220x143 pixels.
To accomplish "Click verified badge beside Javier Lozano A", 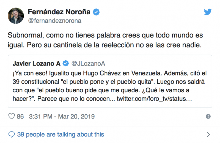I will pyautogui.click(x=66, y=64).
